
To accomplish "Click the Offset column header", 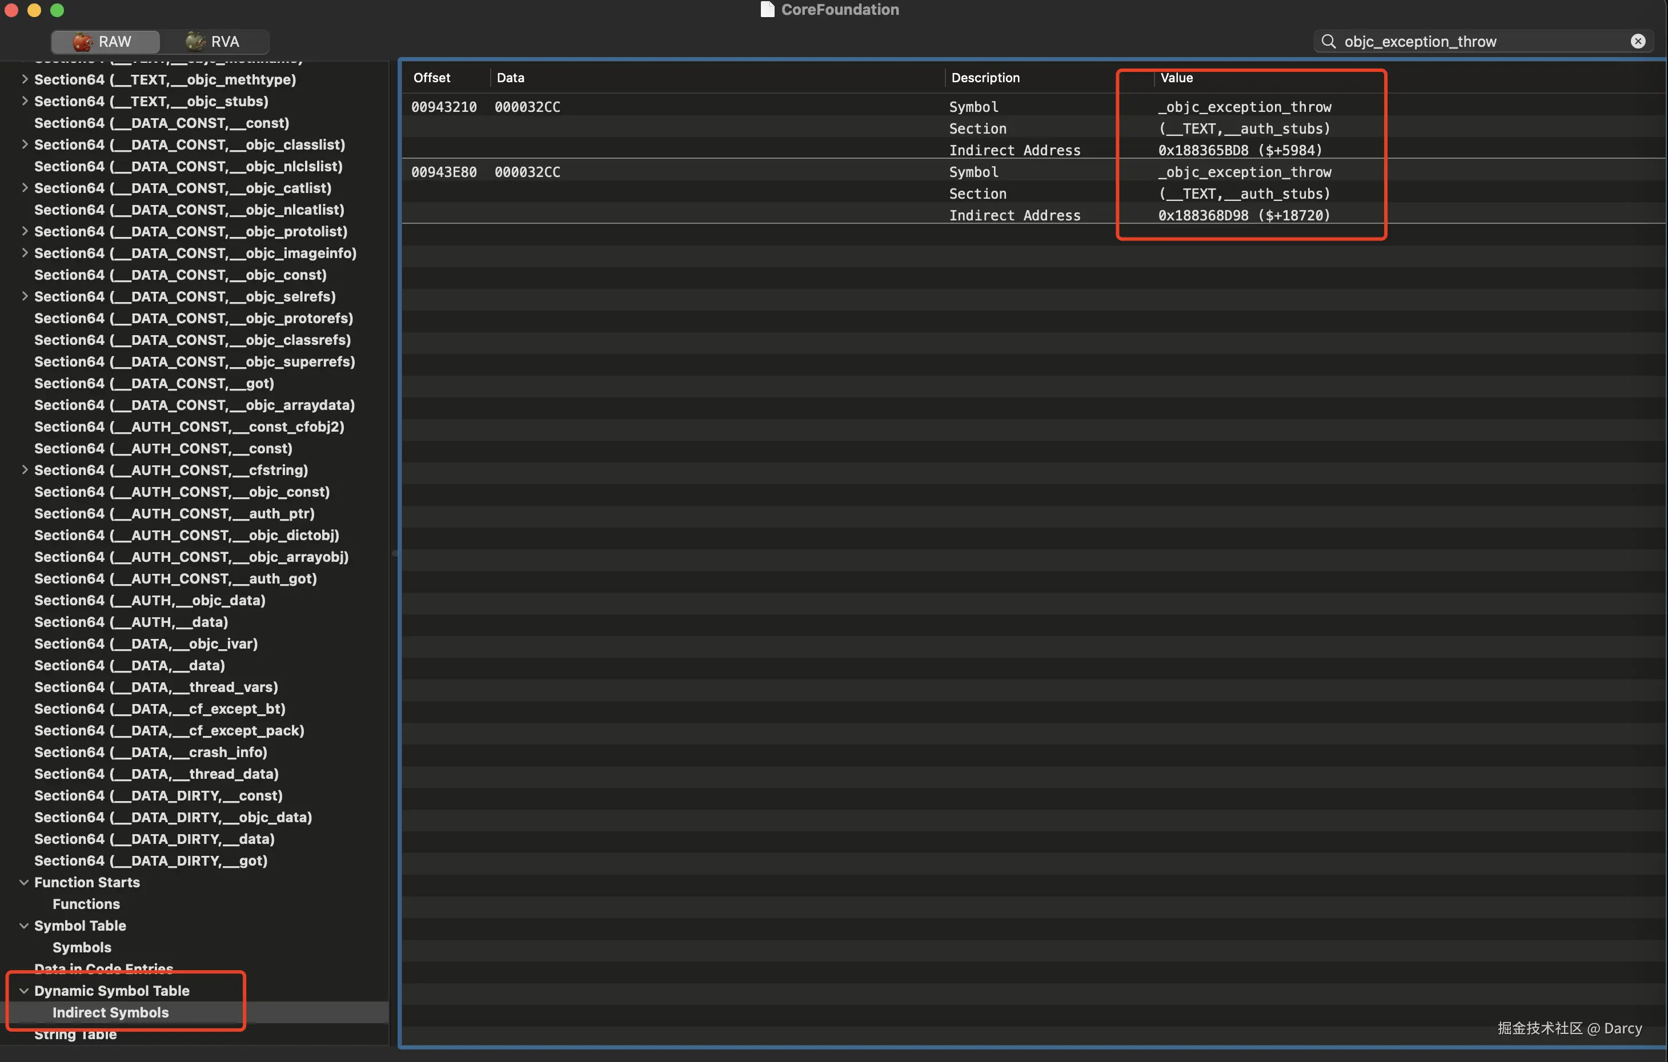I will tap(431, 78).
